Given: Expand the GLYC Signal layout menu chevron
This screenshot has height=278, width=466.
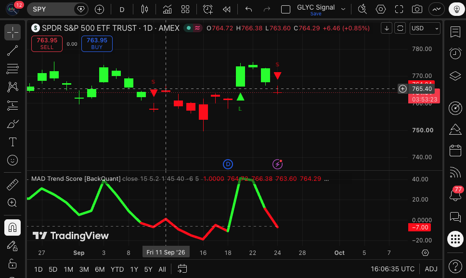Looking at the screenshot, I should point(343,9).
